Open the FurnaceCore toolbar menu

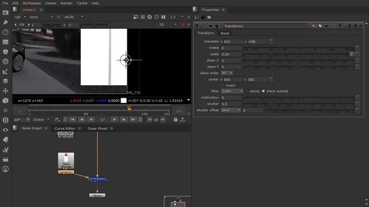(x=5, y=169)
